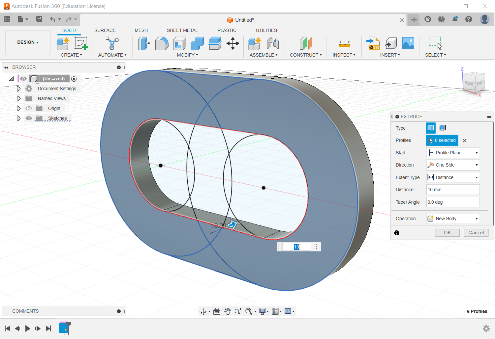Click the Create Sketch icon

[x=80, y=43]
